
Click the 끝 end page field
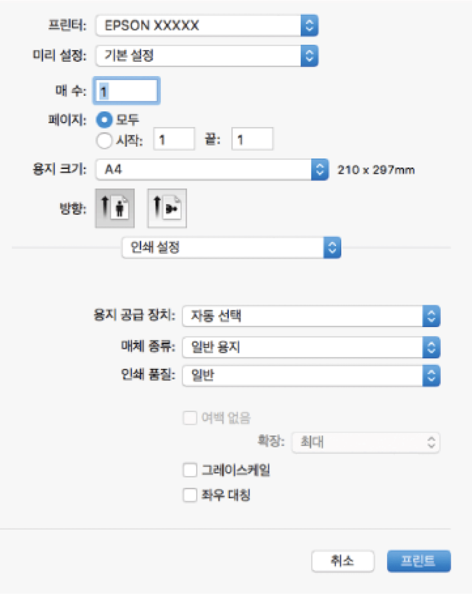coord(252,140)
